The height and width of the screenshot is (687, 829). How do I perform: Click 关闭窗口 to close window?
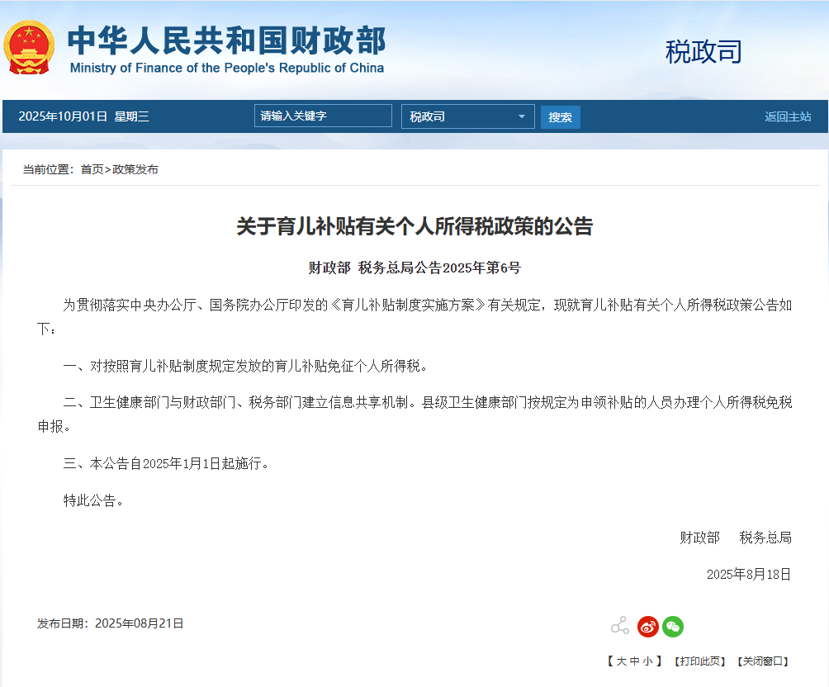763,661
